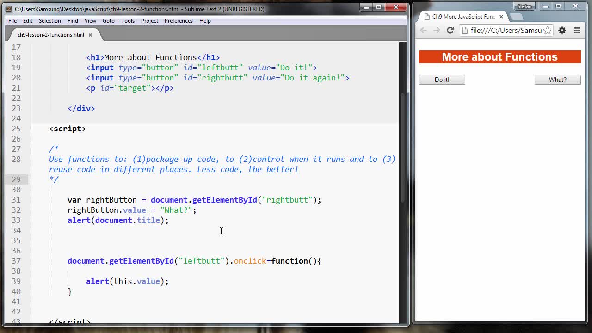Click the Chrome forward arrow
The image size is (592, 333).
pyautogui.click(x=436, y=31)
